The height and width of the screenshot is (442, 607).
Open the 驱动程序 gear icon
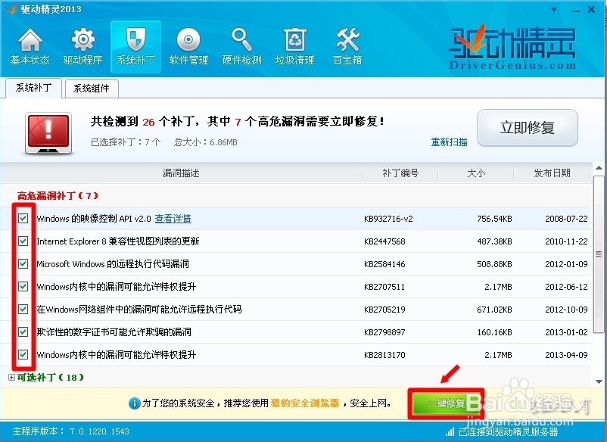click(x=82, y=46)
